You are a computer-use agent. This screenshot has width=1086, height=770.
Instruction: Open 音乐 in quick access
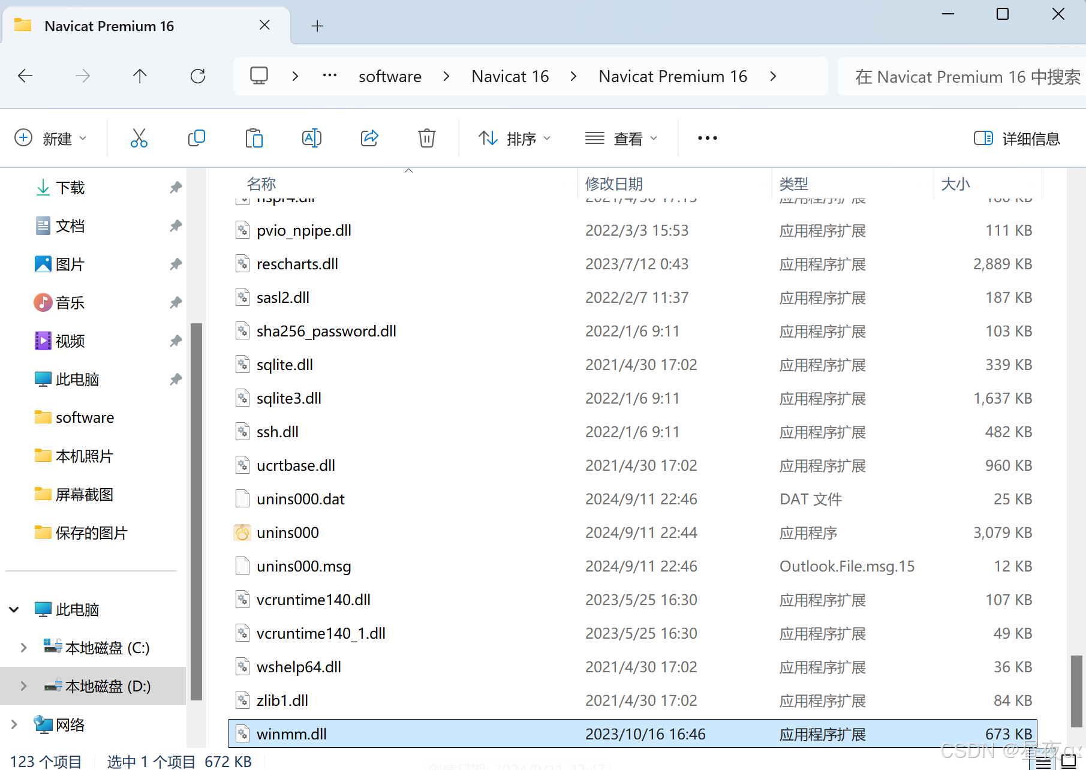coord(70,303)
